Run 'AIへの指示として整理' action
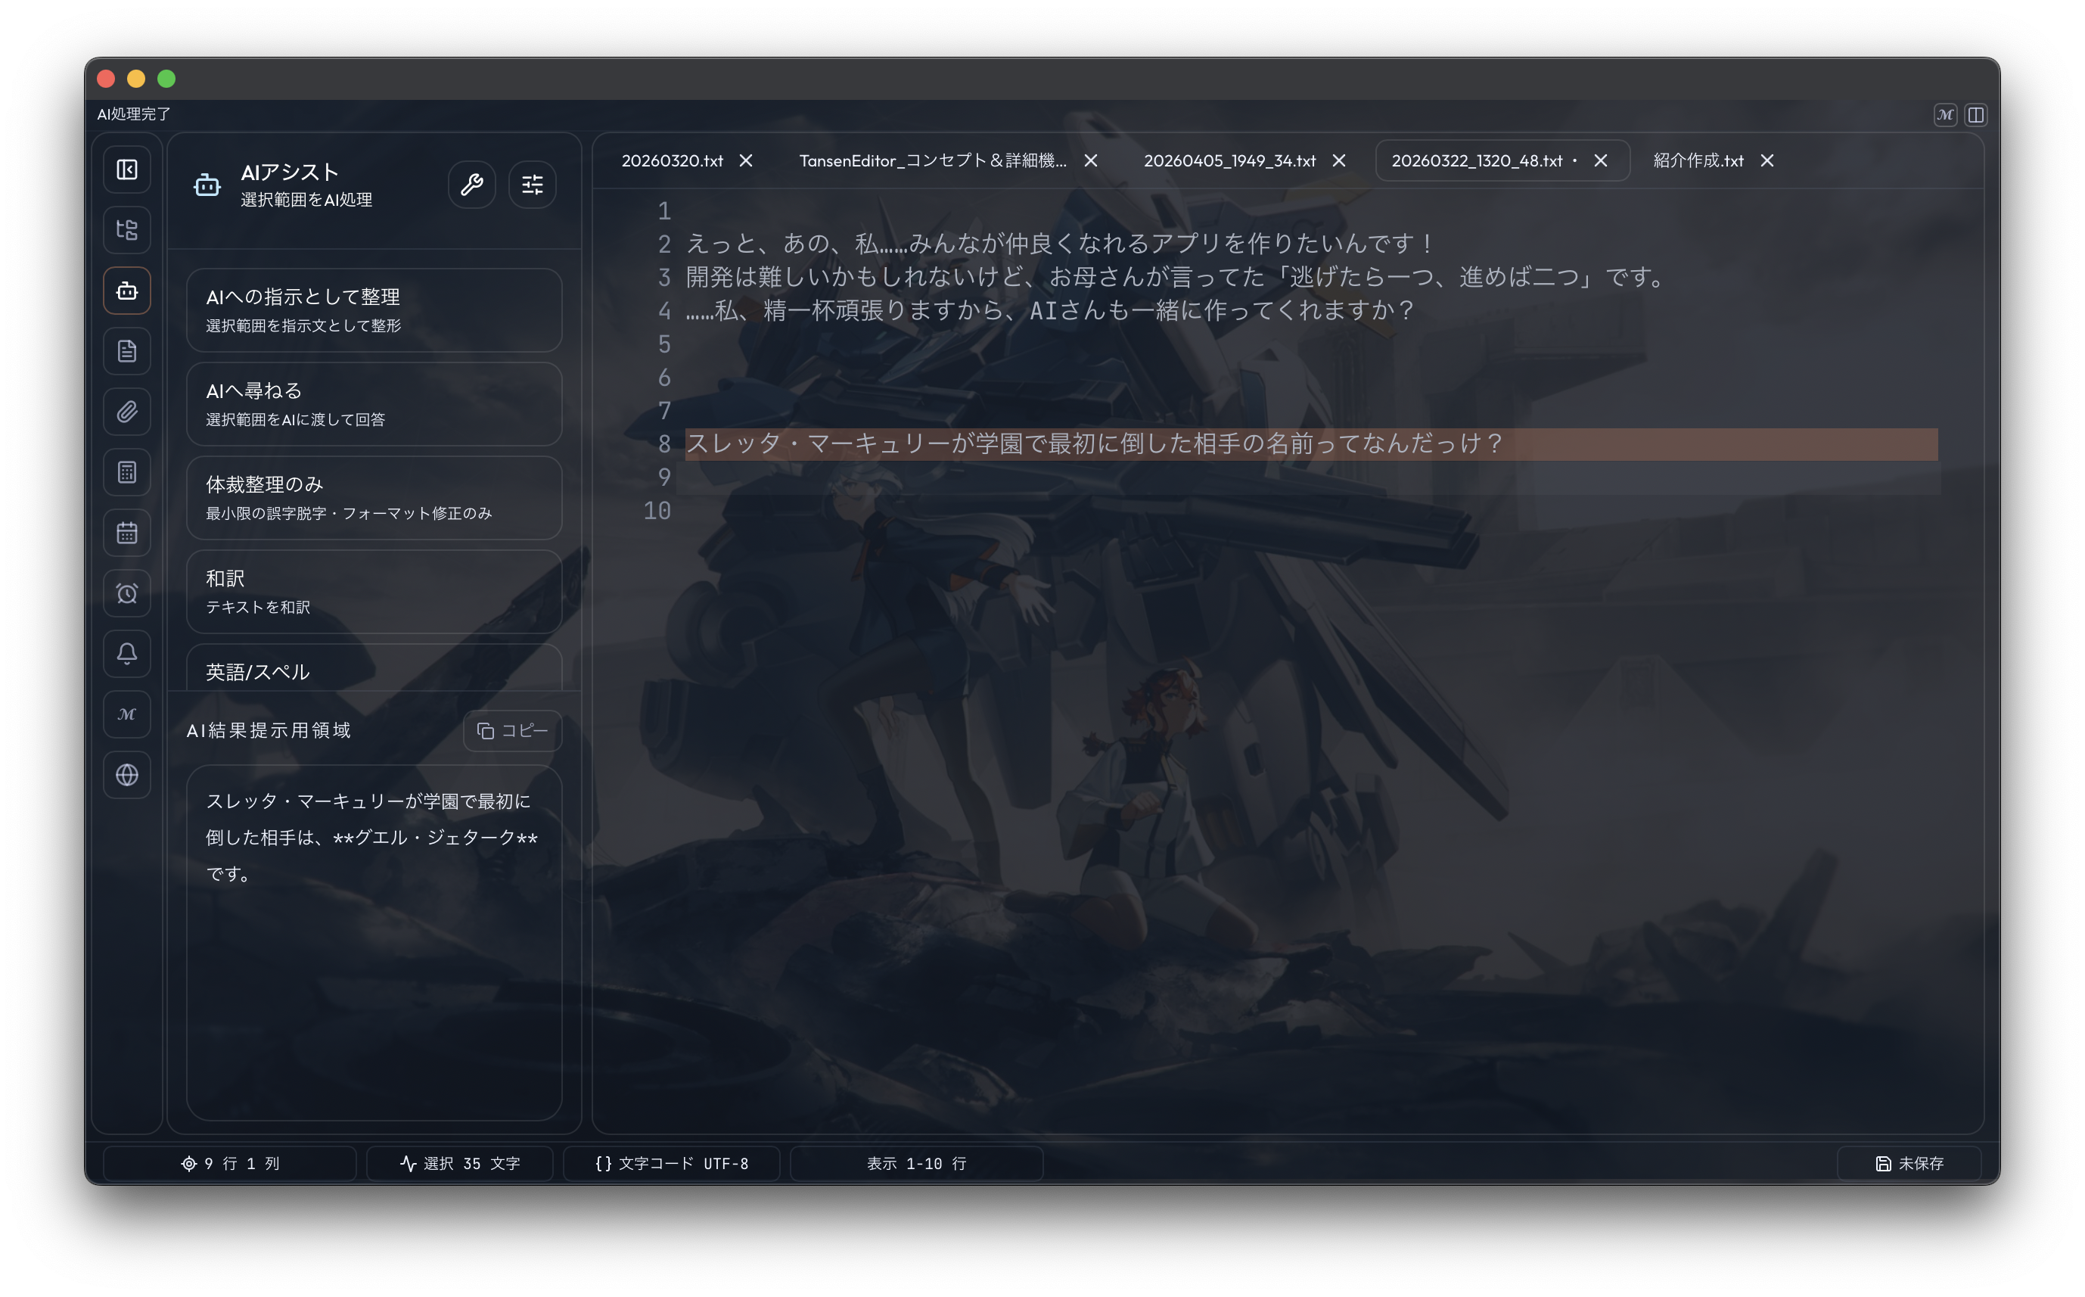2085x1297 pixels. pyautogui.click(x=374, y=310)
